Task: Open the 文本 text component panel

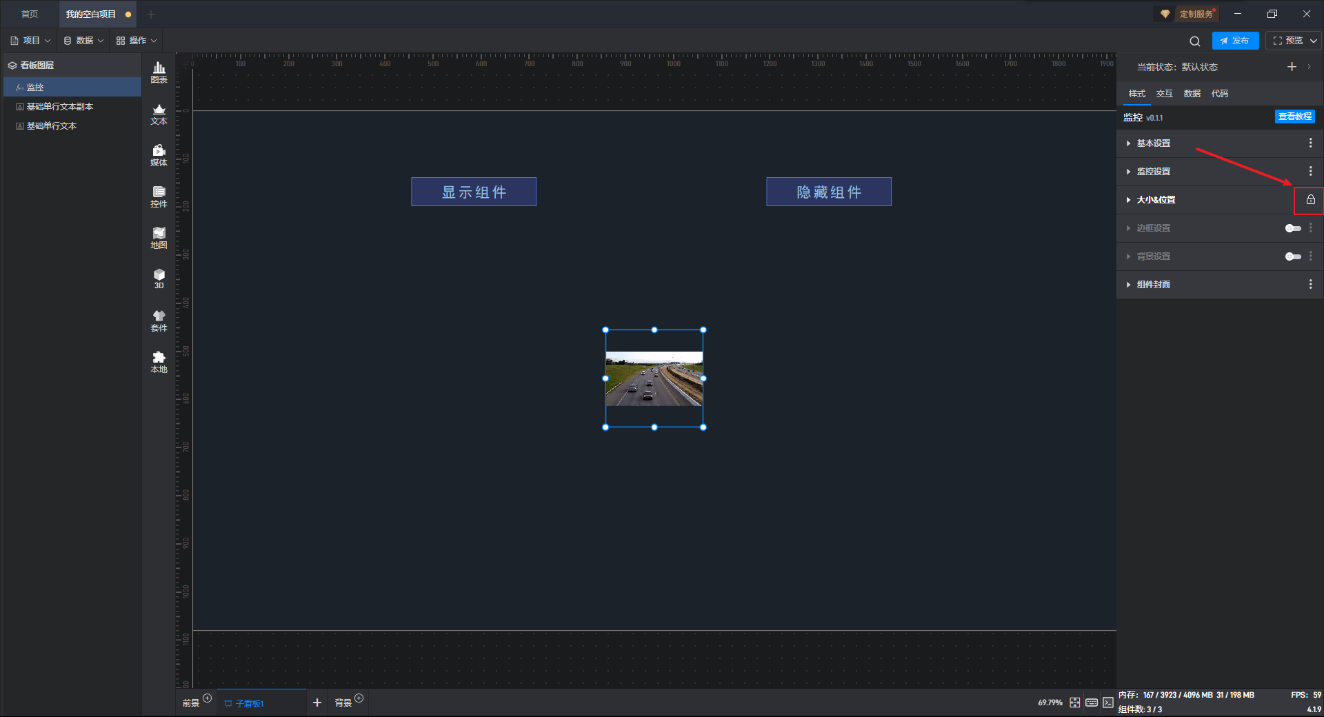Action: (159, 114)
